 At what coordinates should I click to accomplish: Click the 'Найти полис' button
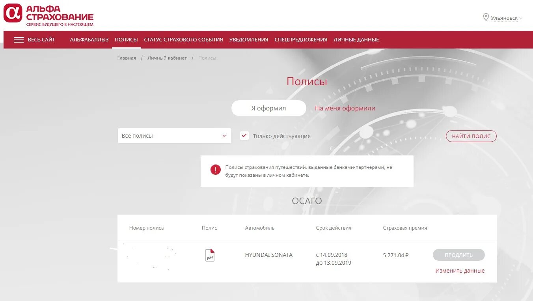[x=471, y=136]
